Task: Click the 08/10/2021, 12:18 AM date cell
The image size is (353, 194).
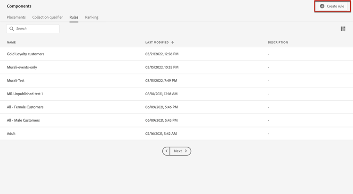Action: click(x=161, y=94)
